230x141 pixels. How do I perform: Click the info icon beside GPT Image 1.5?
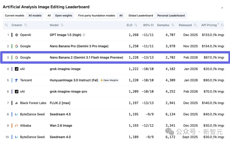click(84, 35)
